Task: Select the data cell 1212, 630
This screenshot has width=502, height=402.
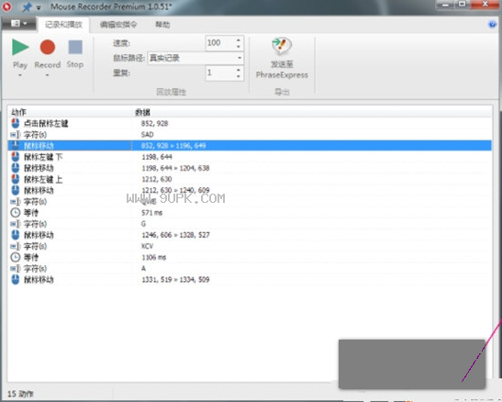Action: click(x=157, y=179)
